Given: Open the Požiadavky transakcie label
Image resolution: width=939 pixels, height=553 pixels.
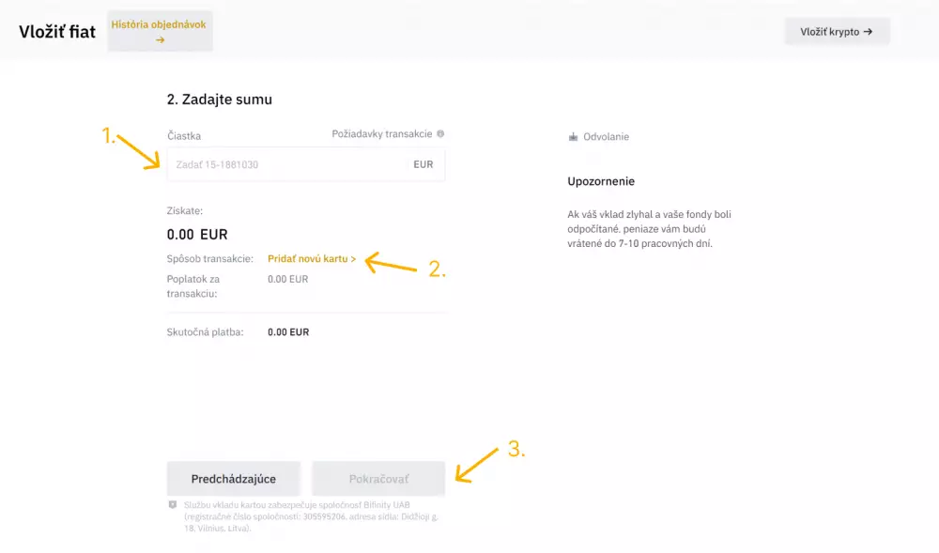Looking at the screenshot, I should (381, 134).
